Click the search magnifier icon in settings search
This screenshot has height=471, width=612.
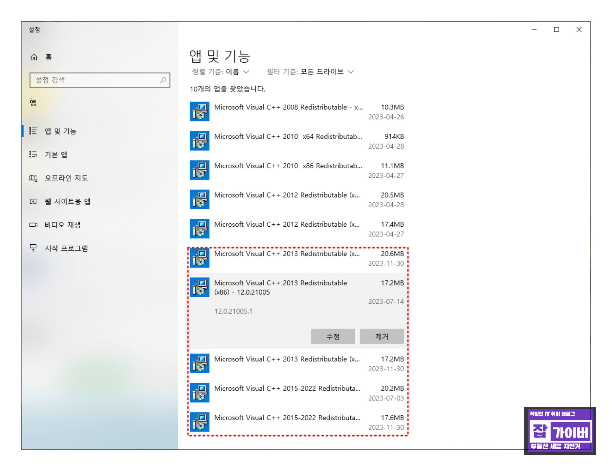pyautogui.click(x=163, y=80)
